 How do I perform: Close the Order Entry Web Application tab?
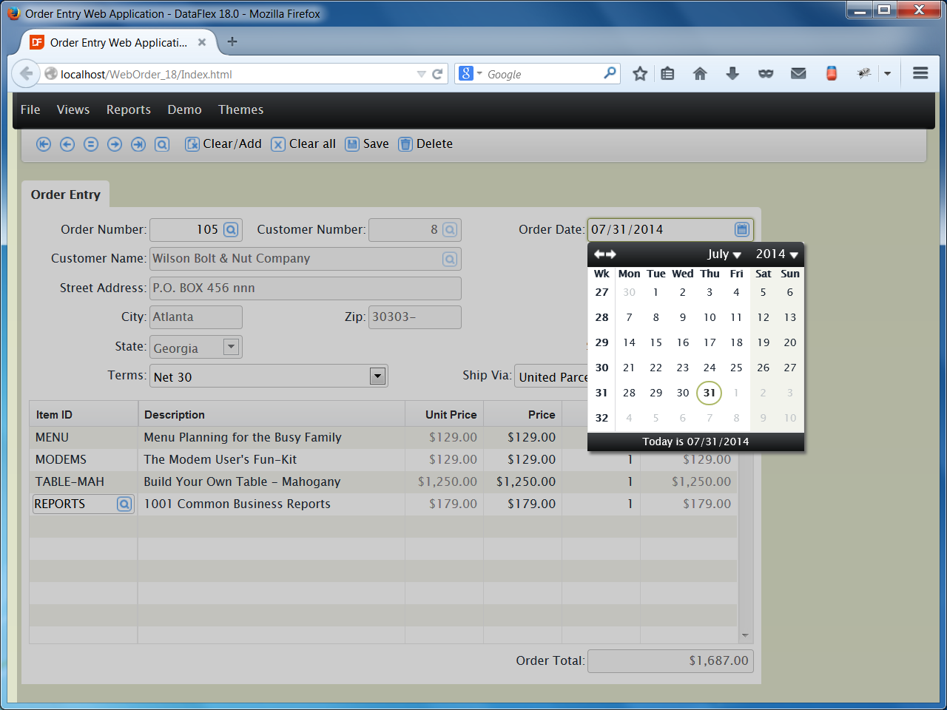[x=202, y=43]
